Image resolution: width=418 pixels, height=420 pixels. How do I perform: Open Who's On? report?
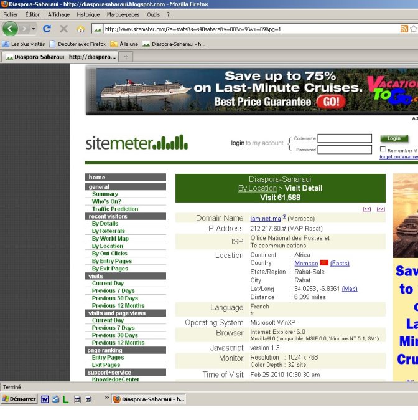(x=106, y=201)
